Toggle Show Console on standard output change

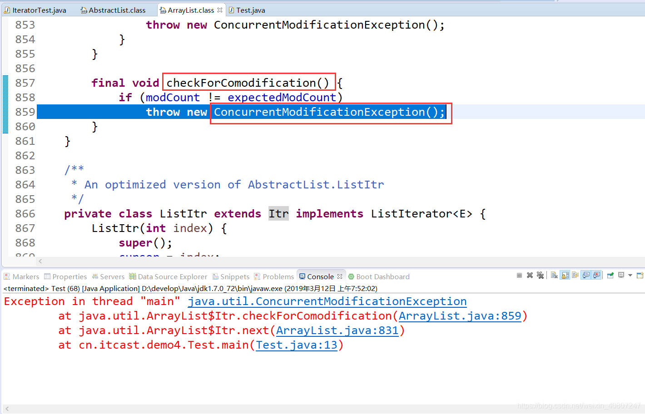pyautogui.click(x=586, y=275)
